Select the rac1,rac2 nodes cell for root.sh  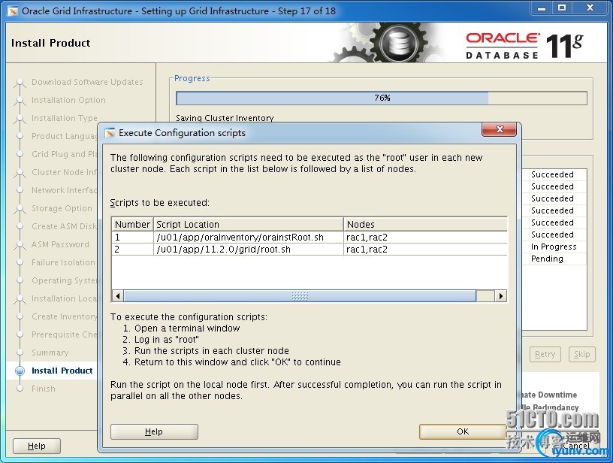point(425,250)
